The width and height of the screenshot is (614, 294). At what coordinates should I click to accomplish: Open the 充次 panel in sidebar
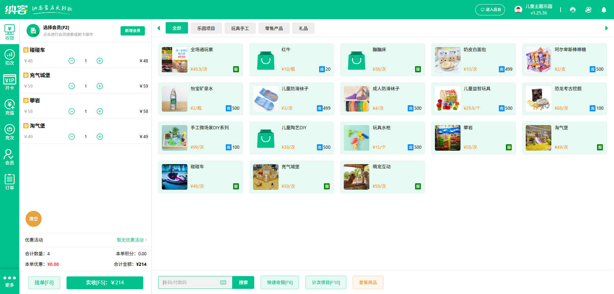coord(10,132)
